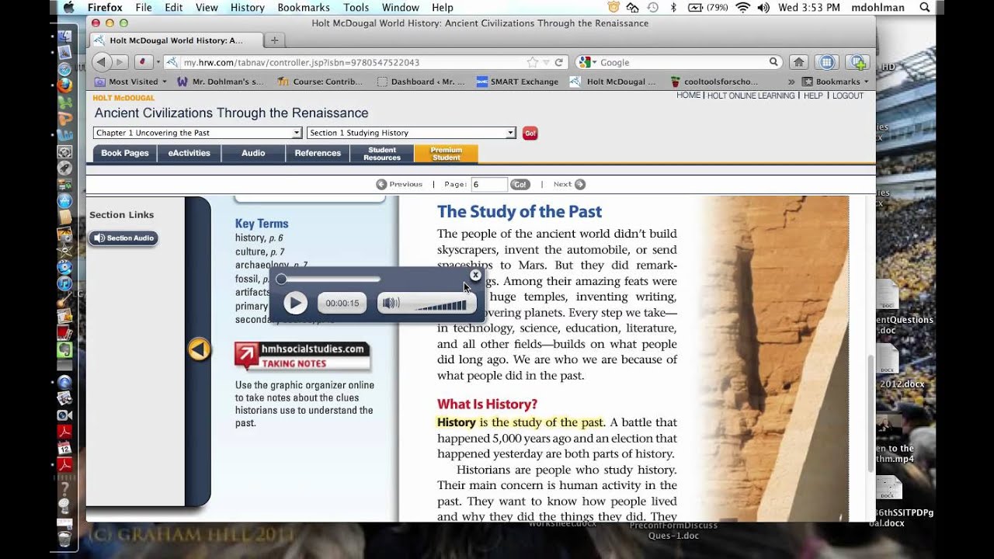Click the search magnifier in Google box
This screenshot has height=559, width=994.
coord(773,62)
